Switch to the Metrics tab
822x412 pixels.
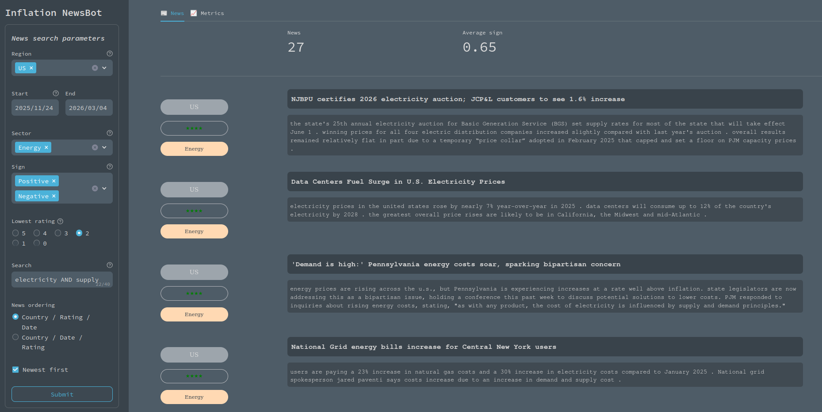[207, 13]
